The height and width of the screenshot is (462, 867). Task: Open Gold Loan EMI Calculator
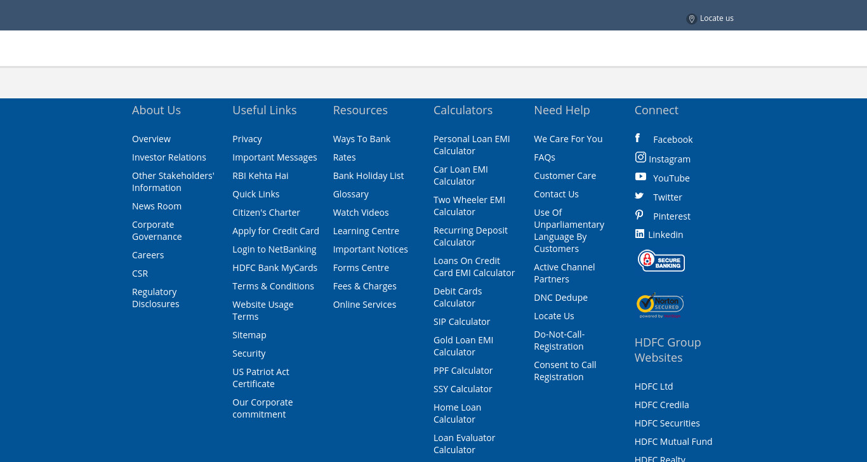pyautogui.click(x=463, y=346)
